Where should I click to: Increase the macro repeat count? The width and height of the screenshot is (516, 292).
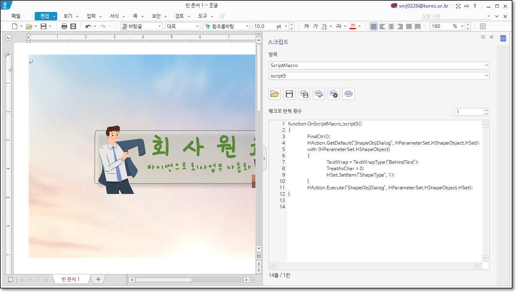pos(486,110)
